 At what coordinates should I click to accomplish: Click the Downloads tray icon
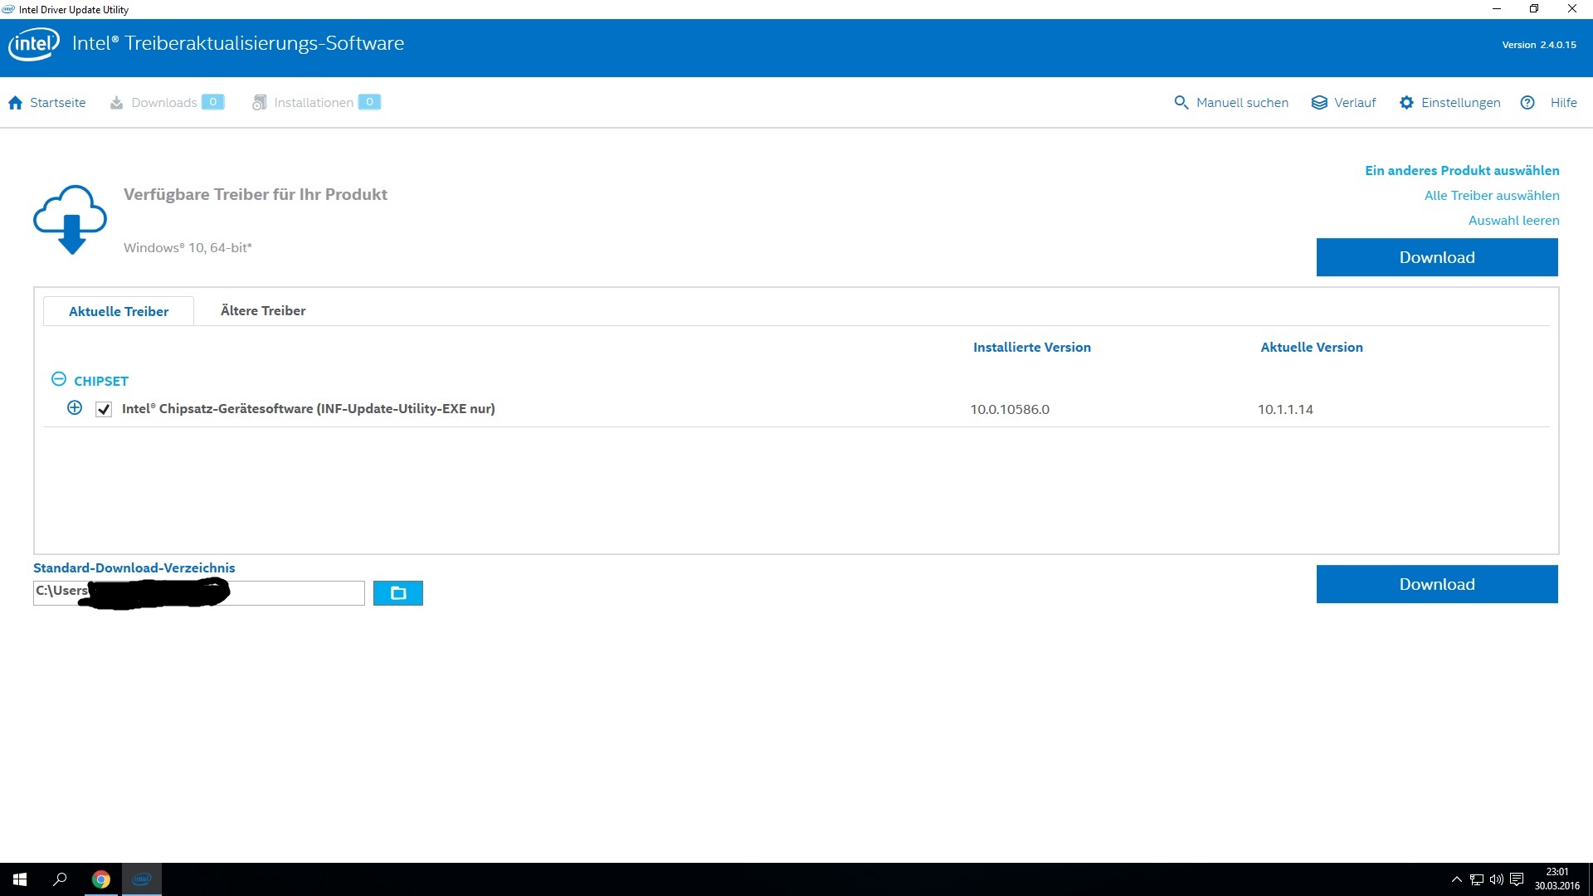click(x=117, y=103)
